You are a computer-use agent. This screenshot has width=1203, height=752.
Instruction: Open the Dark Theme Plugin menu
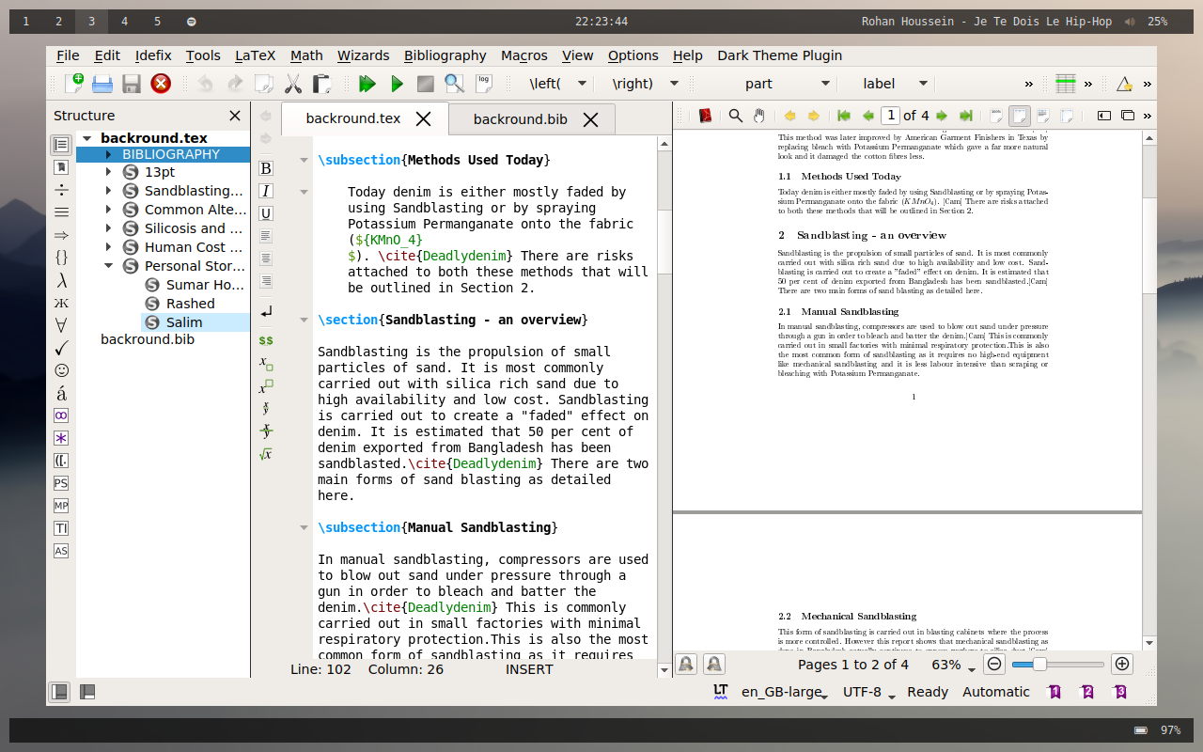pos(779,55)
